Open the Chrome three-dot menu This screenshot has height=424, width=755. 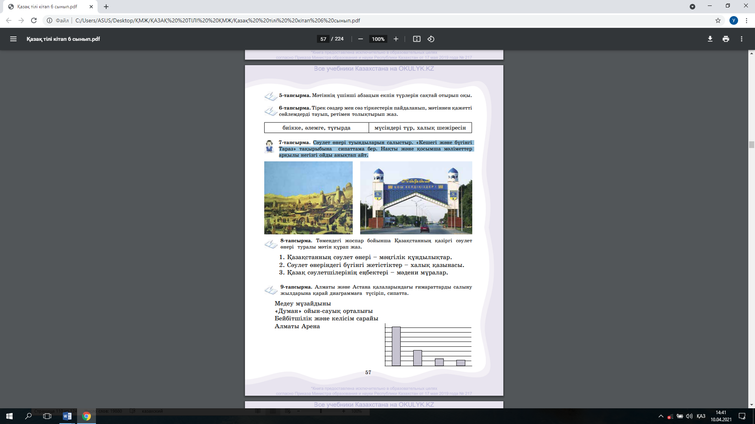click(746, 20)
